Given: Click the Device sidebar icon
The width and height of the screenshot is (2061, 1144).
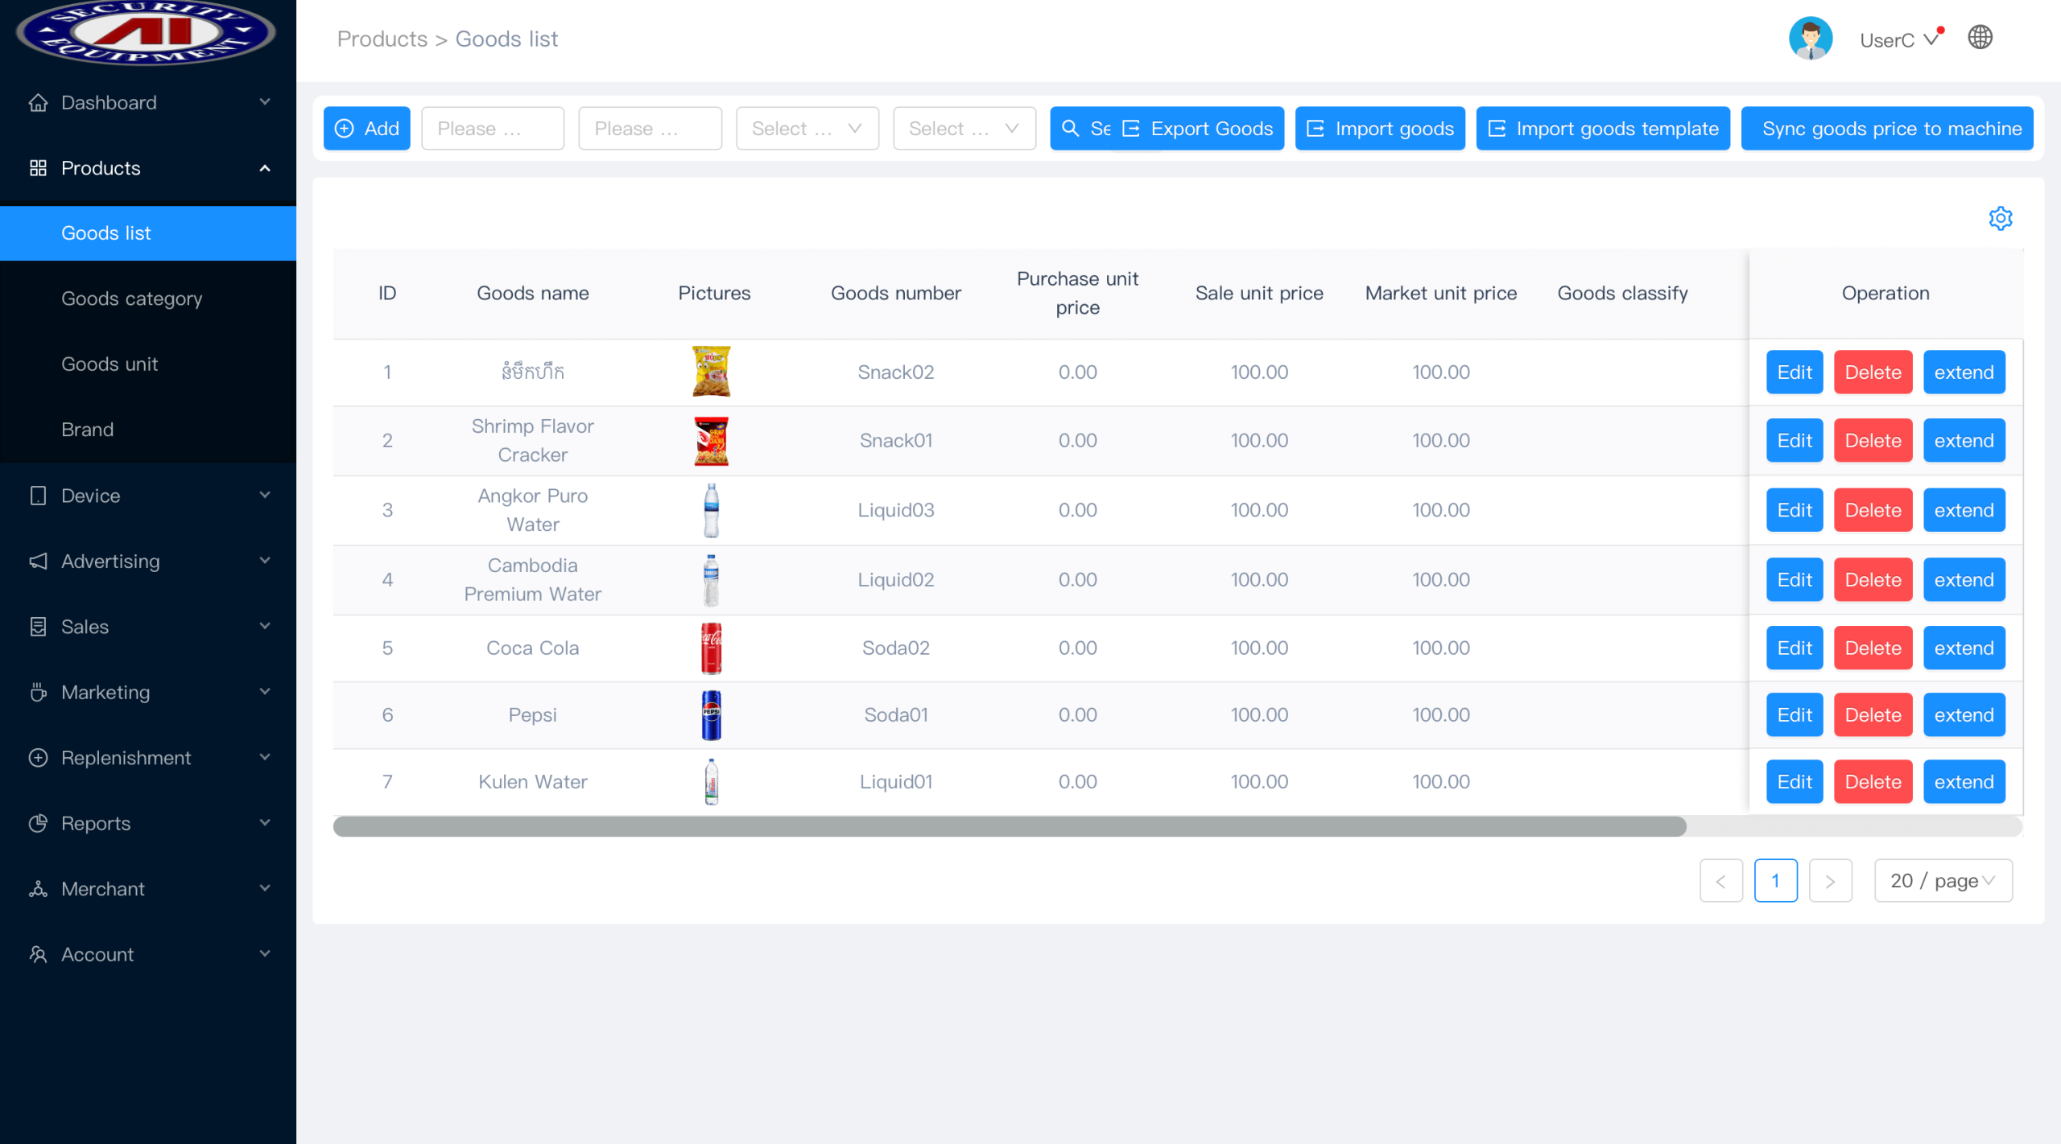Looking at the screenshot, I should coord(38,496).
